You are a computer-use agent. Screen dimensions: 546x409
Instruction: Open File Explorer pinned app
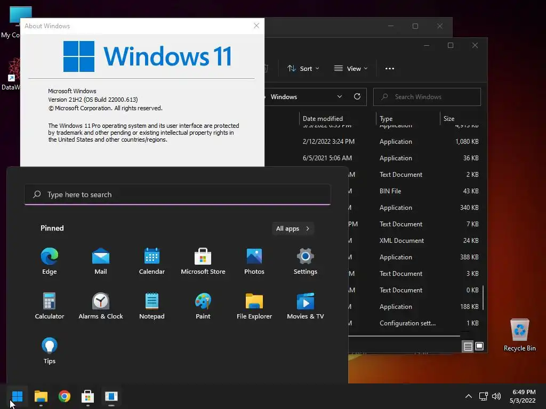[254, 306]
